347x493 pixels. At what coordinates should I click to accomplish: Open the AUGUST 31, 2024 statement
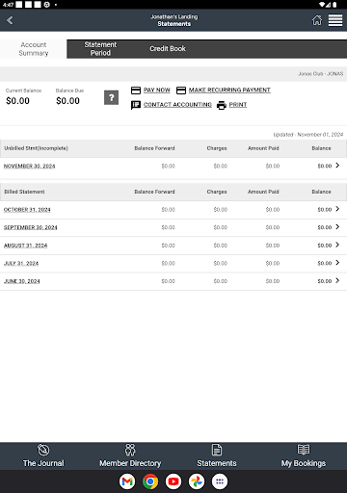[25, 246]
